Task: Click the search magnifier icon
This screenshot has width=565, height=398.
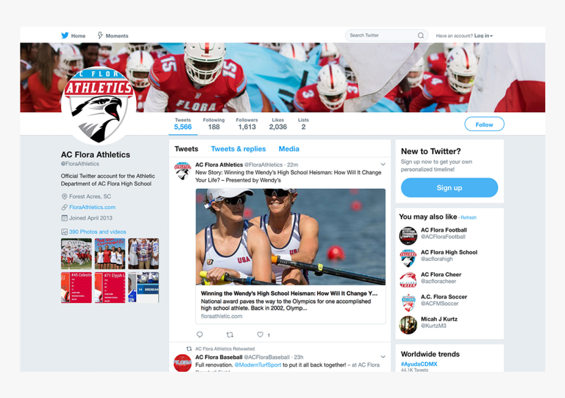Action: click(420, 35)
